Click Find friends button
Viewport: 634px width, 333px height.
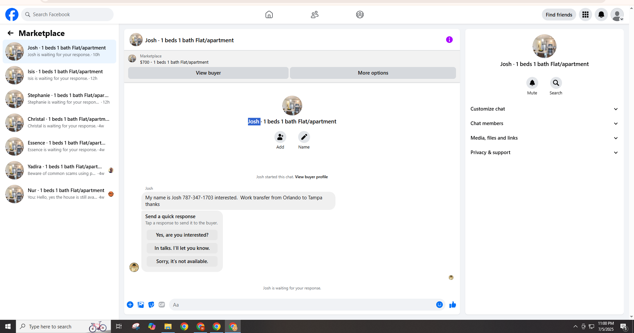559,15
